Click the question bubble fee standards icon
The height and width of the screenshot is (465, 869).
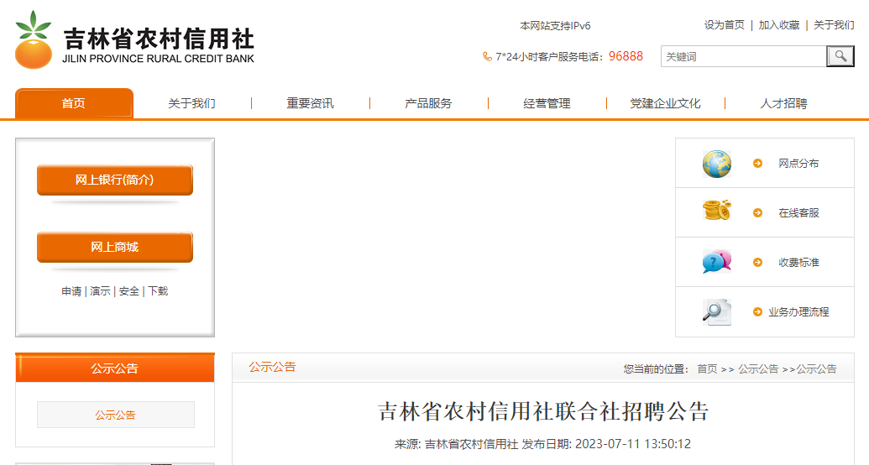(x=717, y=262)
